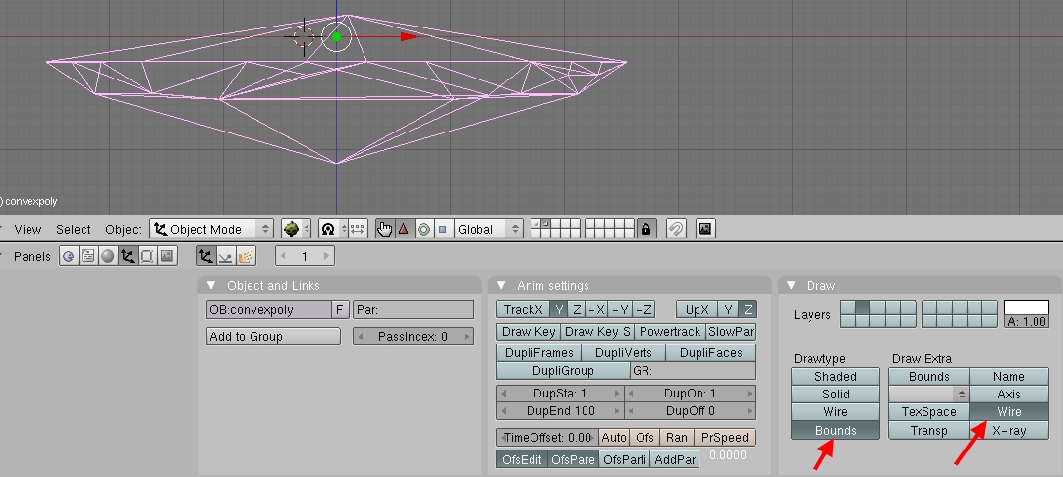This screenshot has width=1063, height=477.
Task: Click the Draw Key button
Action: (529, 332)
